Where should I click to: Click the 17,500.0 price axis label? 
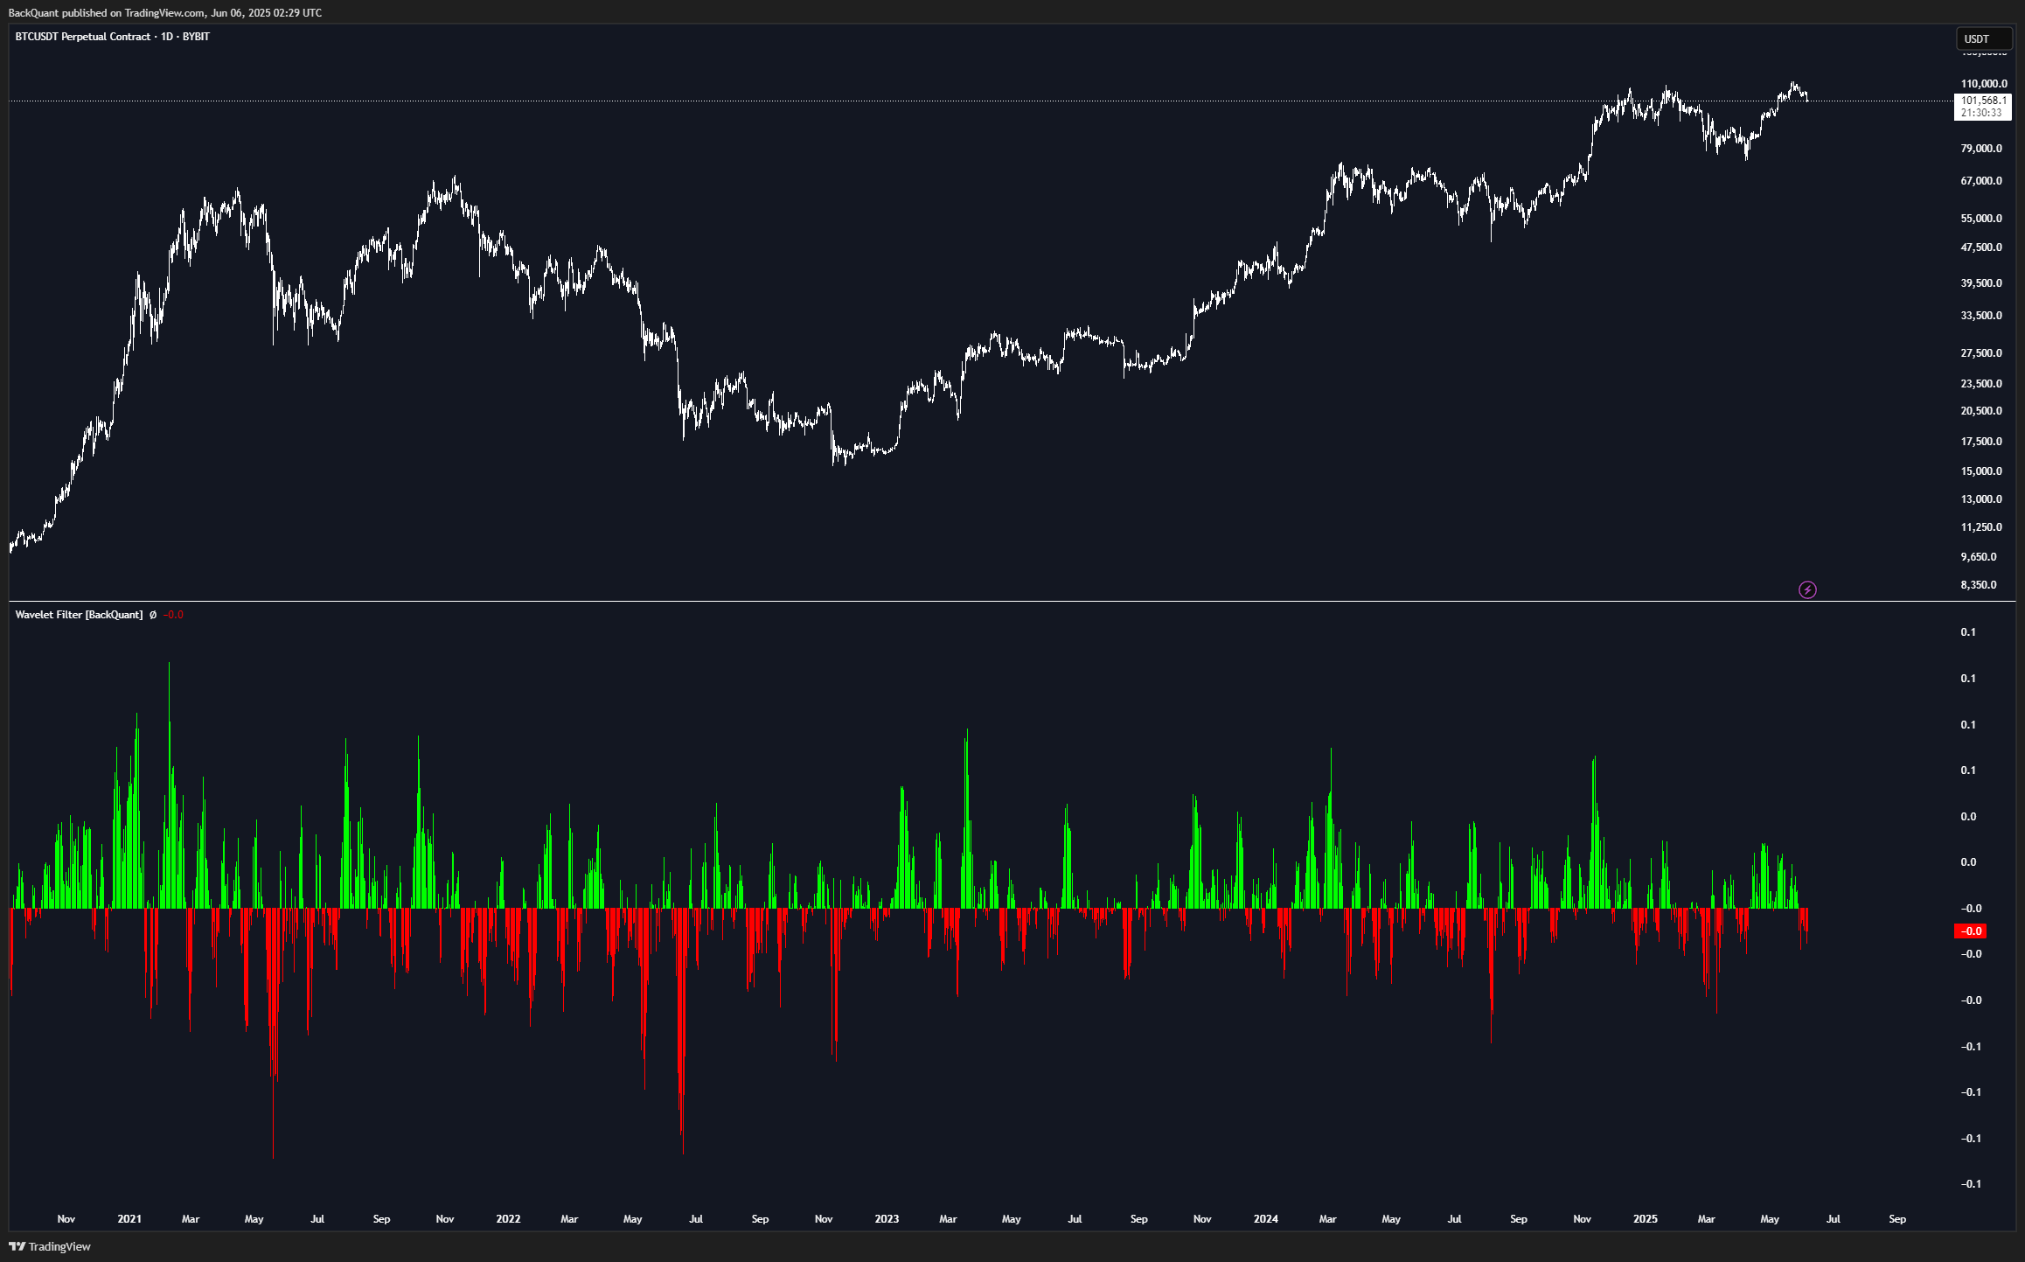pyautogui.click(x=1981, y=442)
